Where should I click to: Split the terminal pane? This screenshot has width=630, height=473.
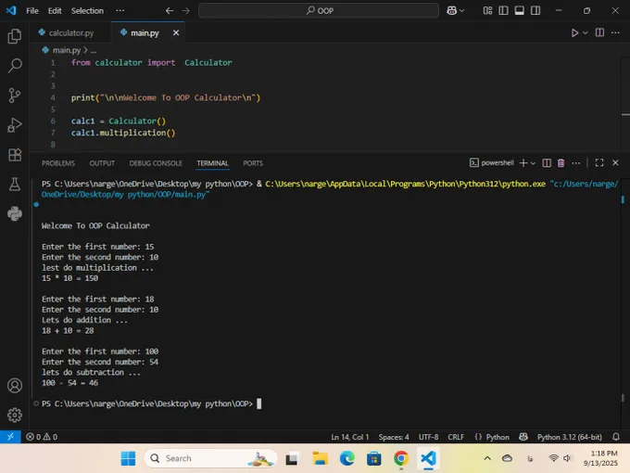point(546,163)
